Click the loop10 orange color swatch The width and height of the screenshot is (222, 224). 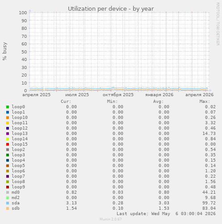tap(8, 118)
